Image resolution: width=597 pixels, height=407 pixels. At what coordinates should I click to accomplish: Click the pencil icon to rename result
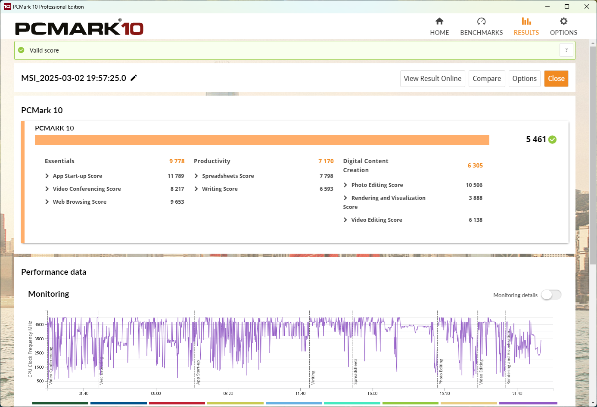[x=134, y=78]
